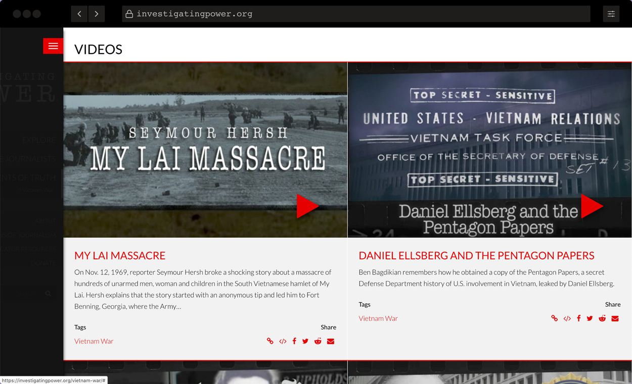Share My Lai Massacre on Reddit

pyautogui.click(x=318, y=341)
